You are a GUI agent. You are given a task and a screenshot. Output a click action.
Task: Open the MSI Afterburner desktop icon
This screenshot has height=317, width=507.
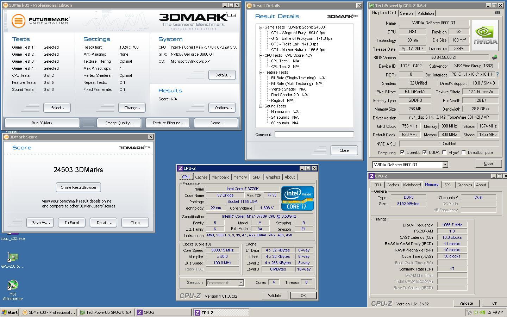click(13, 285)
